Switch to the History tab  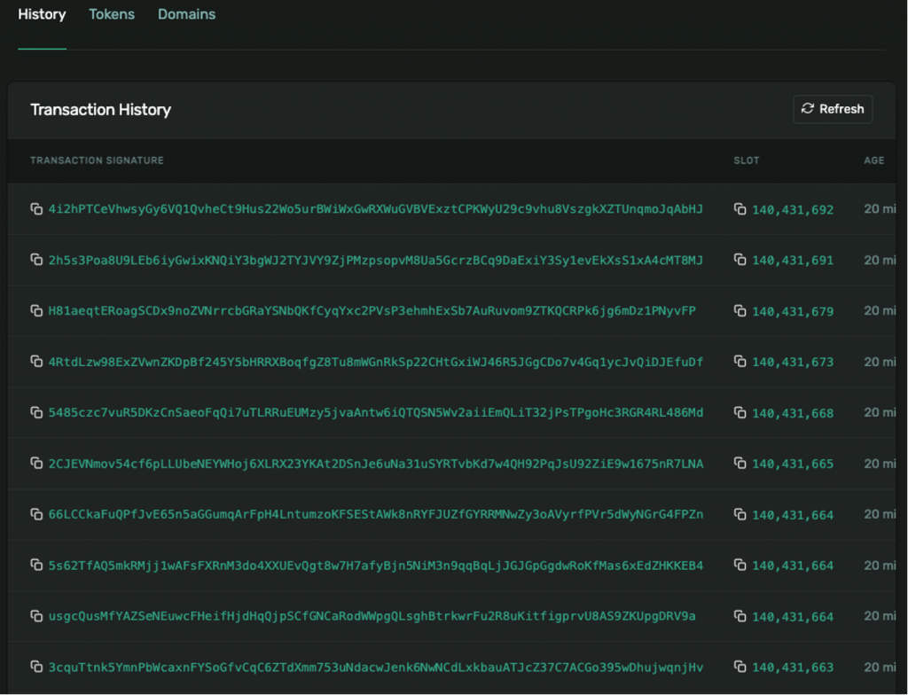[42, 14]
